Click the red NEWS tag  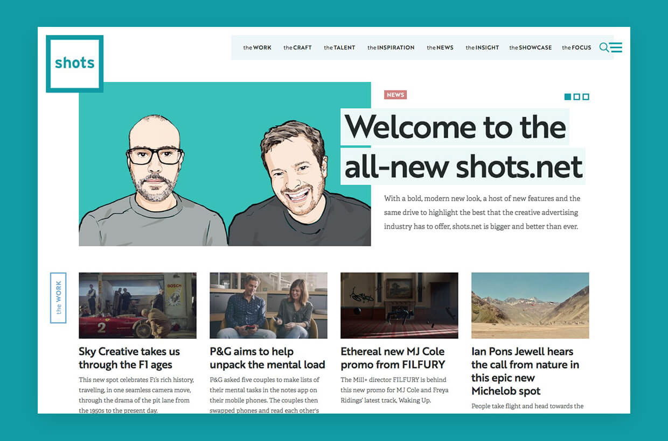click(395, 95)
